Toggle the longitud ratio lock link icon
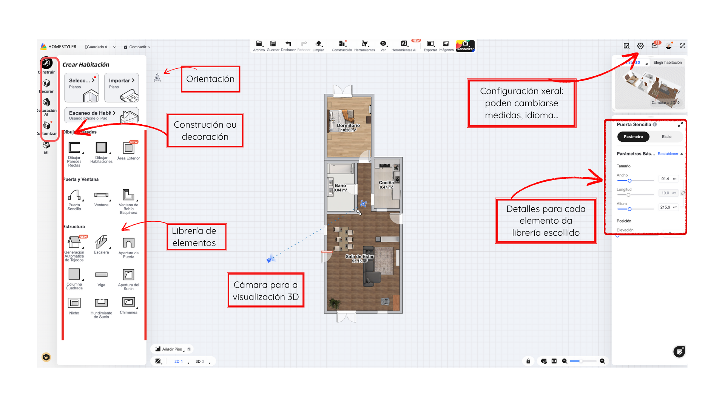The image size is (725, 408). coord(683,193)
